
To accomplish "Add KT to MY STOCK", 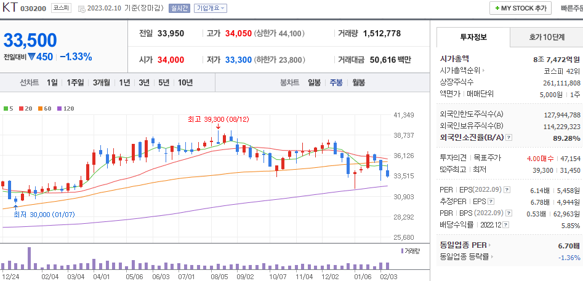I will pyautogui.click(x=520, y=8).
